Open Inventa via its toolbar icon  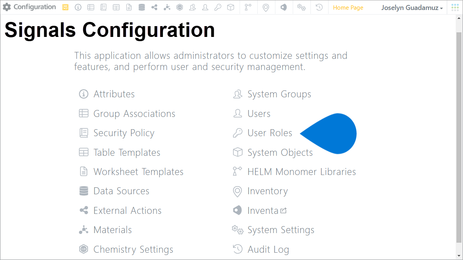pyautogui.click(x=284, y=7)
